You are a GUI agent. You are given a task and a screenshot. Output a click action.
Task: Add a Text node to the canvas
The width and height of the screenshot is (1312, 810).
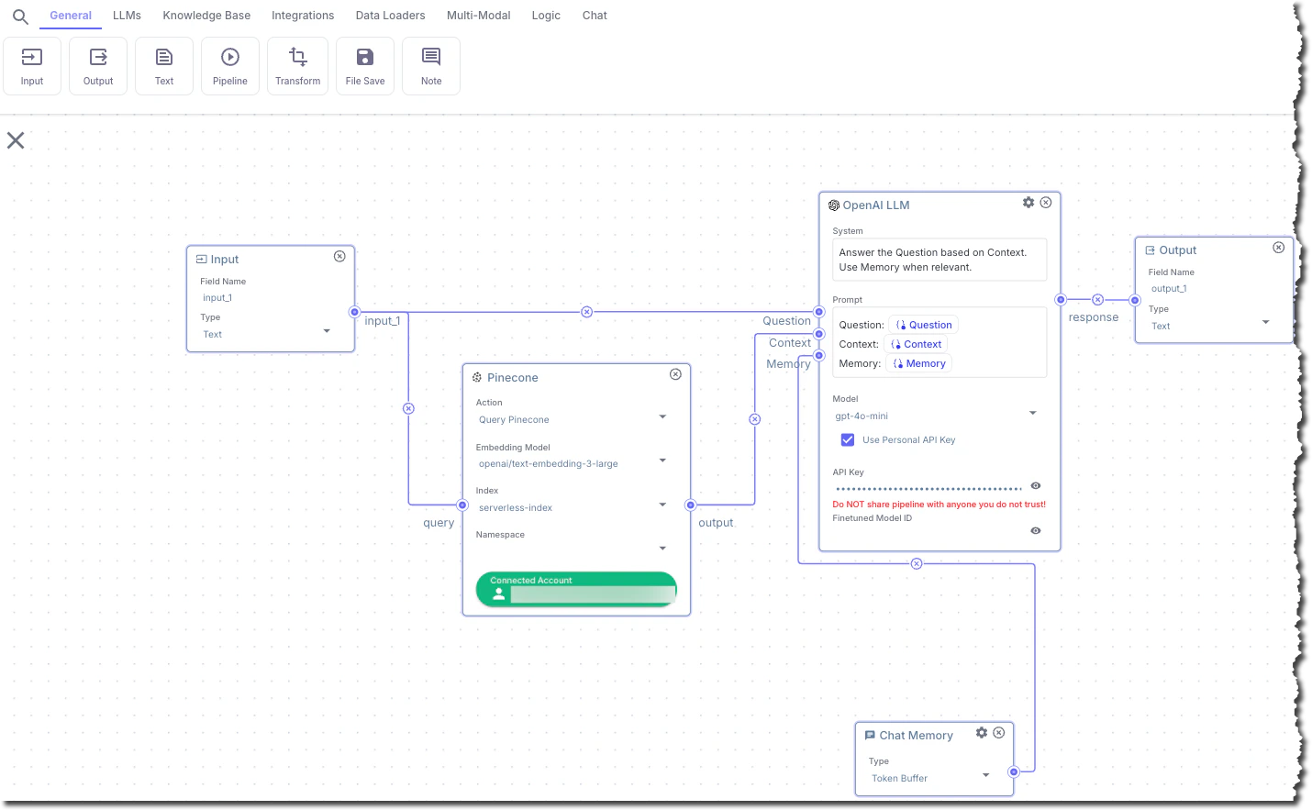click(x=163, y=64)
